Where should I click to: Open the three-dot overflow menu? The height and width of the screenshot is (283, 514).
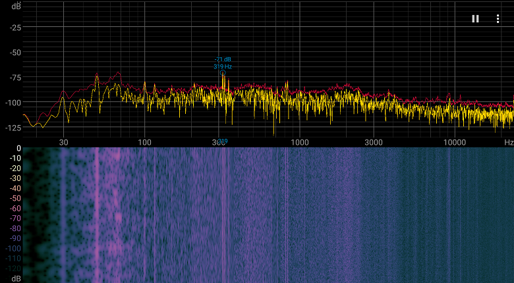[x=498, y=19]
